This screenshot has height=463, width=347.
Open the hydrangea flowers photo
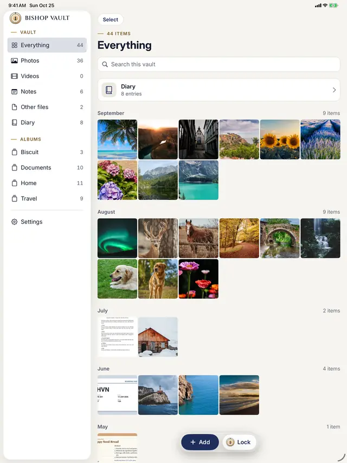click(118, 180)
